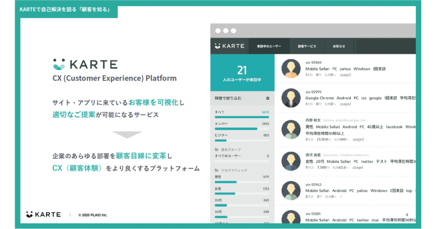Click the user name 丹野 新太
This screenshot has width=436, height=229.
click(x=313, y=120)
